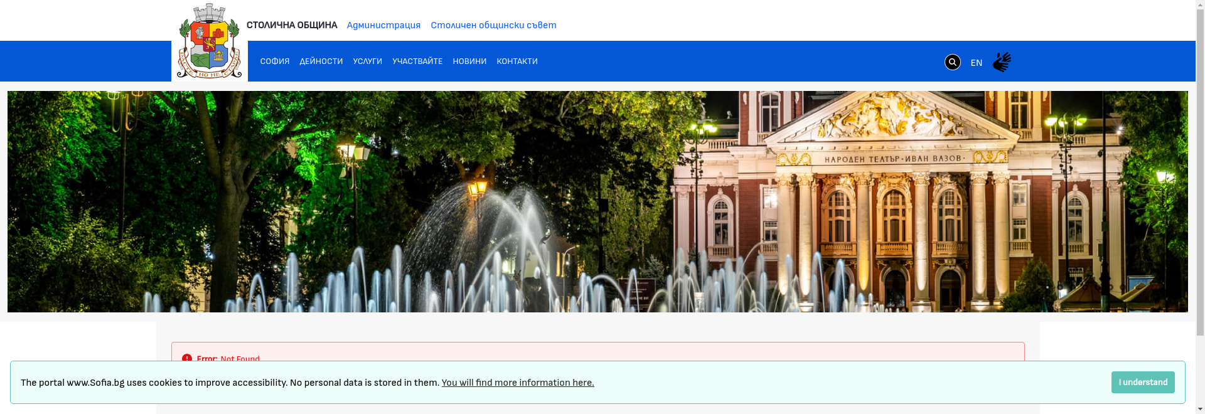Screen dimensions: 1205x414
Task: Open the search magnifier icon
Action: pos(952,62)
